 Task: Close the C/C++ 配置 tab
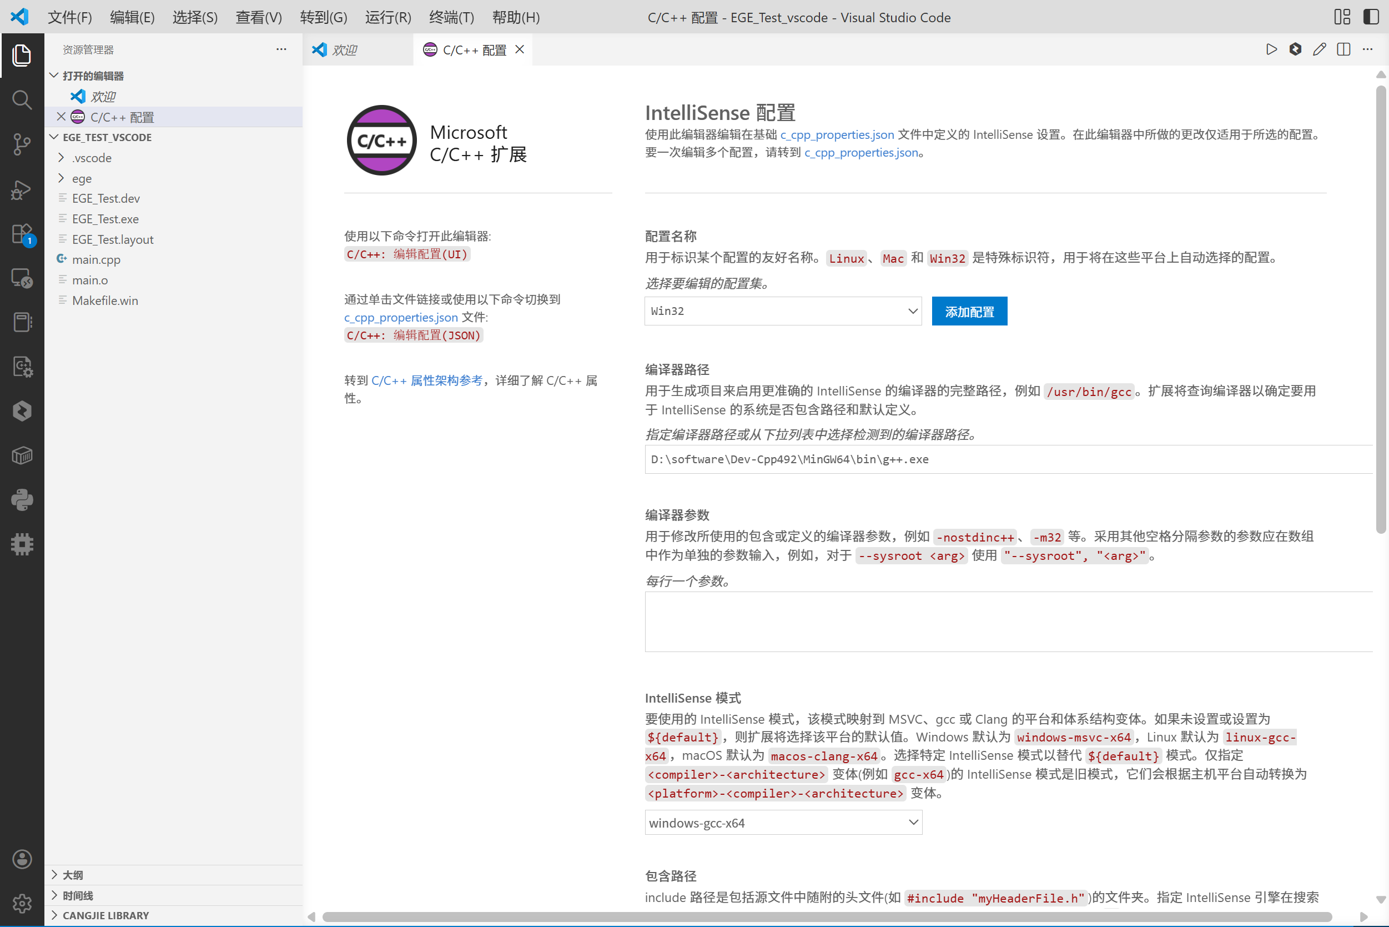519,49
